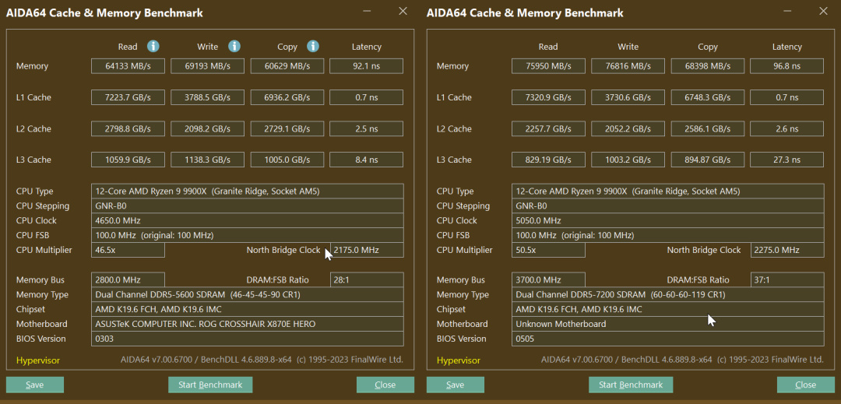Minimize the right AIDA64 benchmark window
Image resolution: width=841 pixels, height=404 pixels.
(x=787, y=12)
